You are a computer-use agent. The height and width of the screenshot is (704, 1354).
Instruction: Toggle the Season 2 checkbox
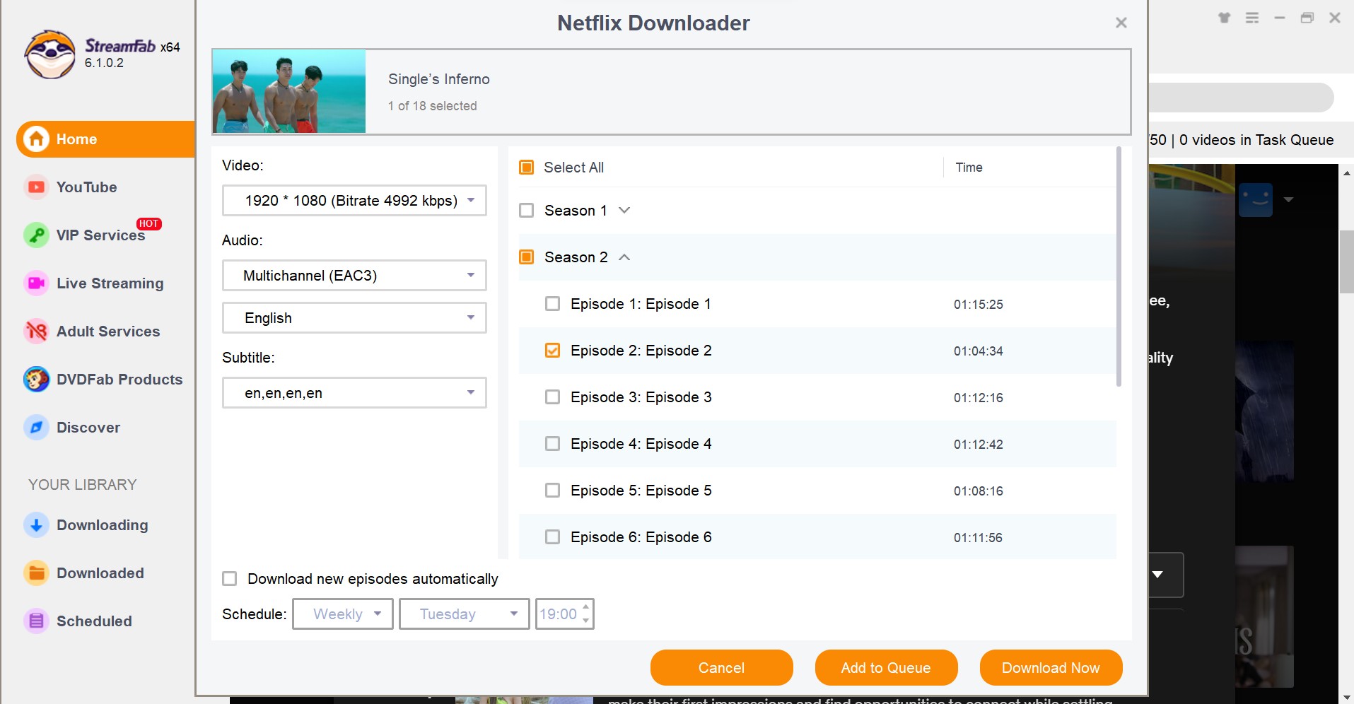click(x=526, y=257)
